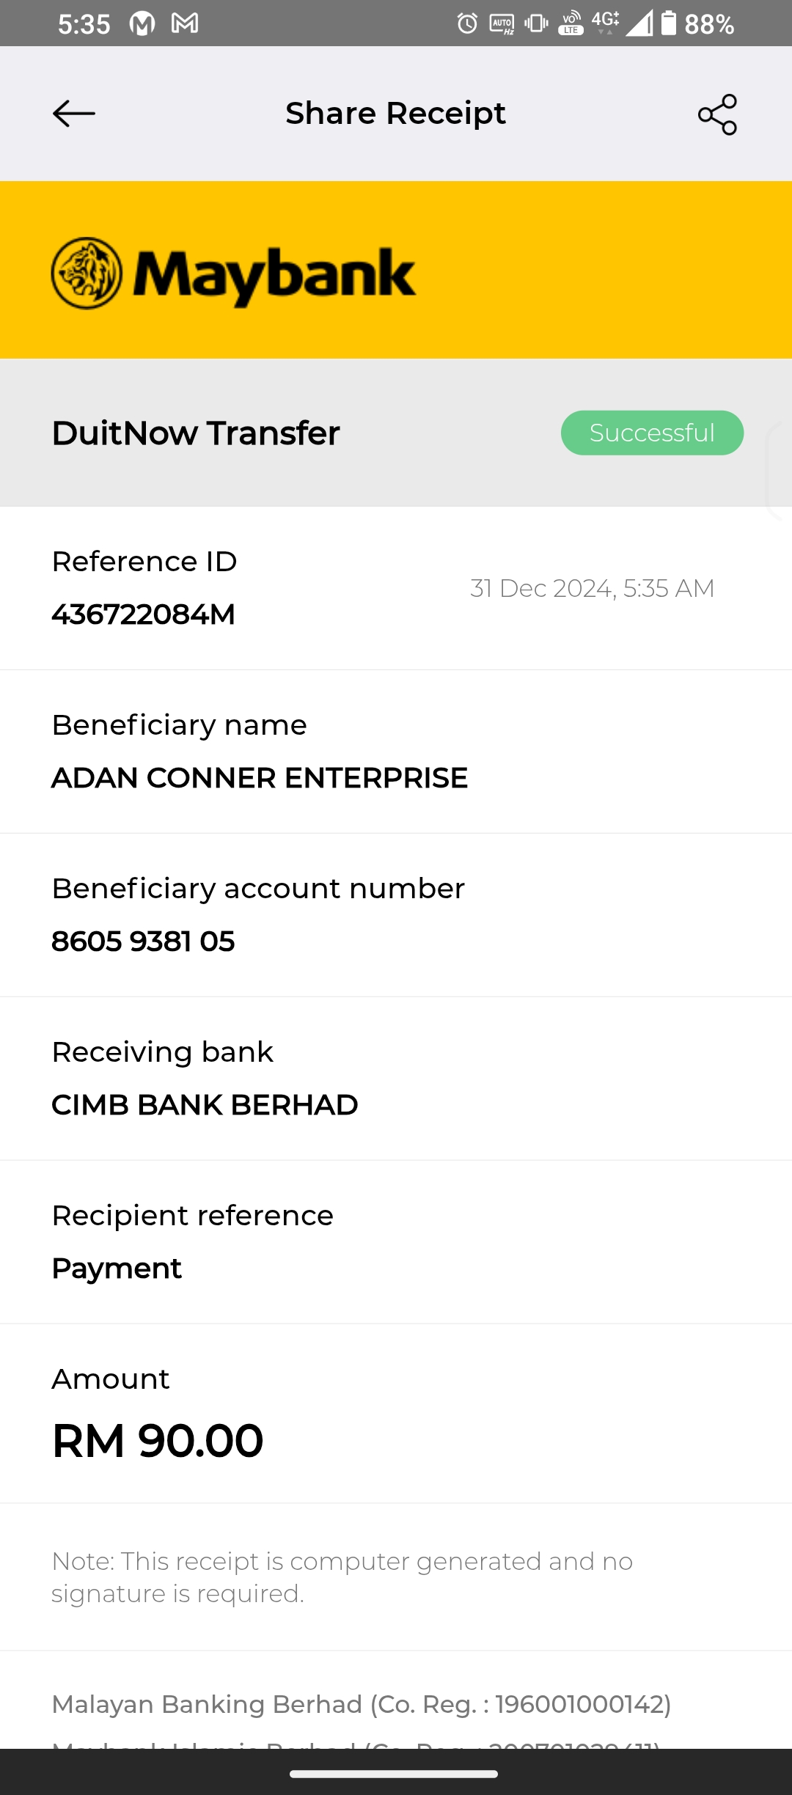
Task: Tap the bottom navigation gesture bar
Action: [395, 1774]
